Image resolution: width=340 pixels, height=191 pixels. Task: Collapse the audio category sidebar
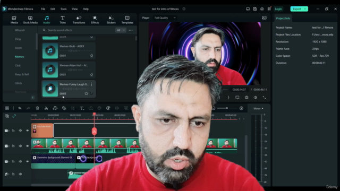(33, 98)
